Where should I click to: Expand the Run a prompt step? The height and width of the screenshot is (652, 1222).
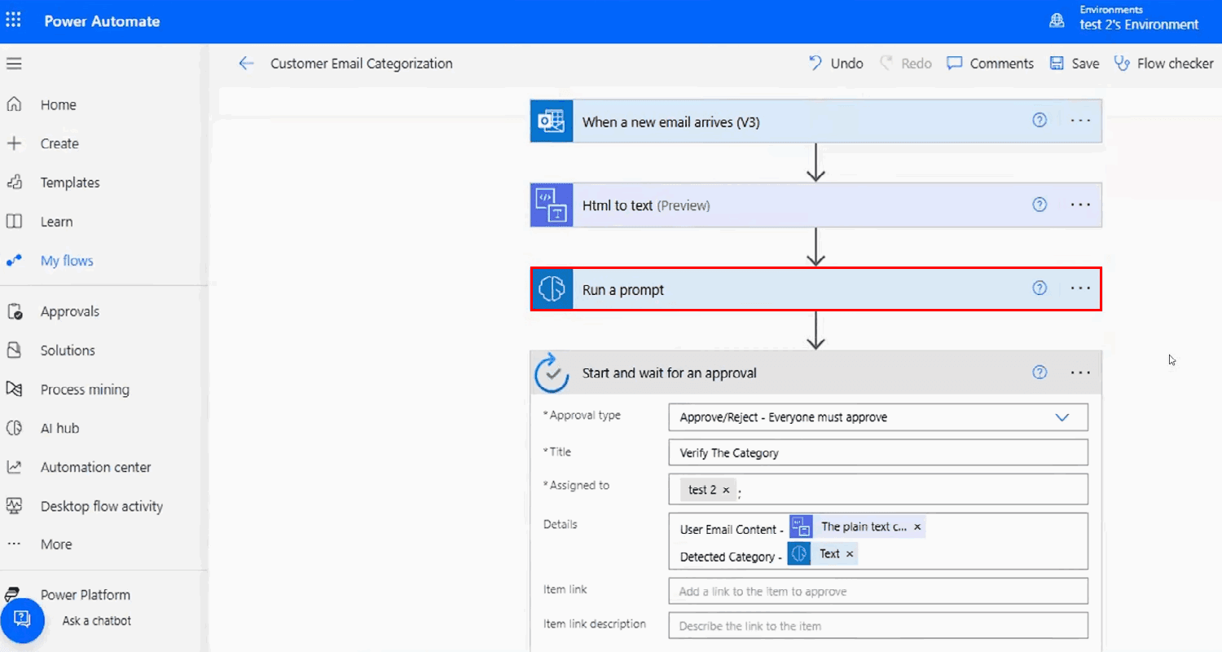(816, 289)
